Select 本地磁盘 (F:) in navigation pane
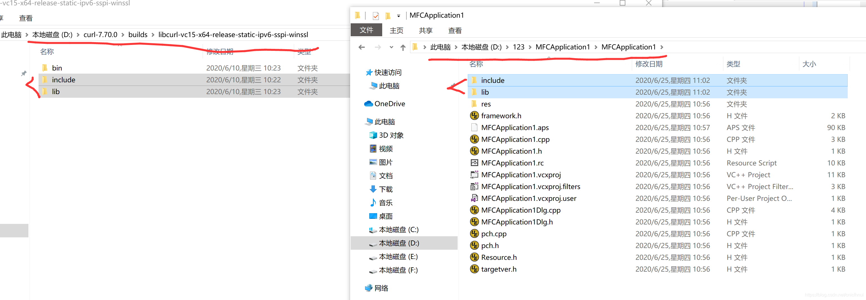The image size is (866, 300). click(393, 270)
